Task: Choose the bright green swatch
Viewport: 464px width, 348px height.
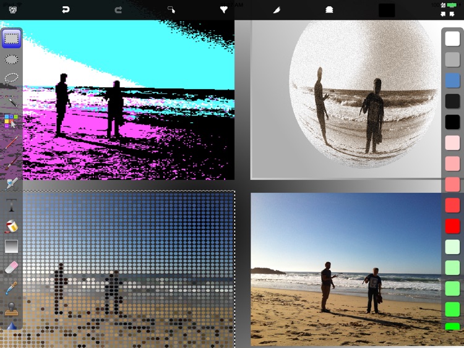Action: click(452, 309)
